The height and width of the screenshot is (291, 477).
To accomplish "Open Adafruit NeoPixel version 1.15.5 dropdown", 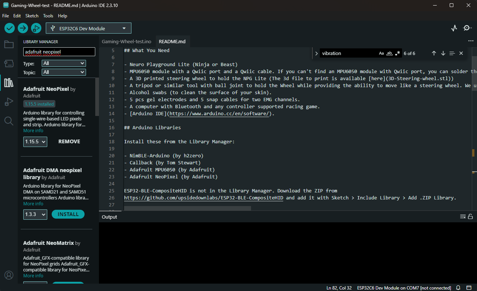I will click(35, 141).
